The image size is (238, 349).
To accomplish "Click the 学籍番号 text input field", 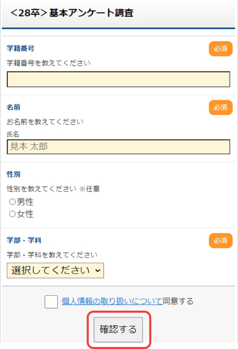I will click(x=118, y=79).
